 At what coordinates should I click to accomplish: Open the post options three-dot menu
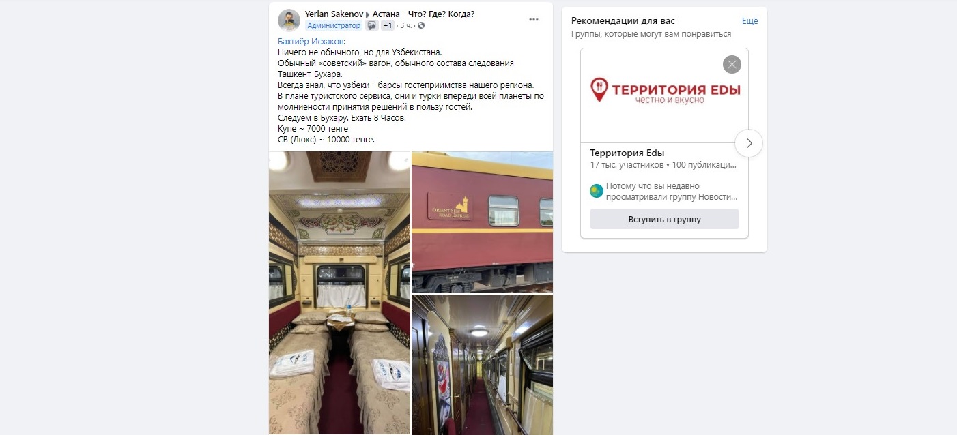tap(534, 20)
